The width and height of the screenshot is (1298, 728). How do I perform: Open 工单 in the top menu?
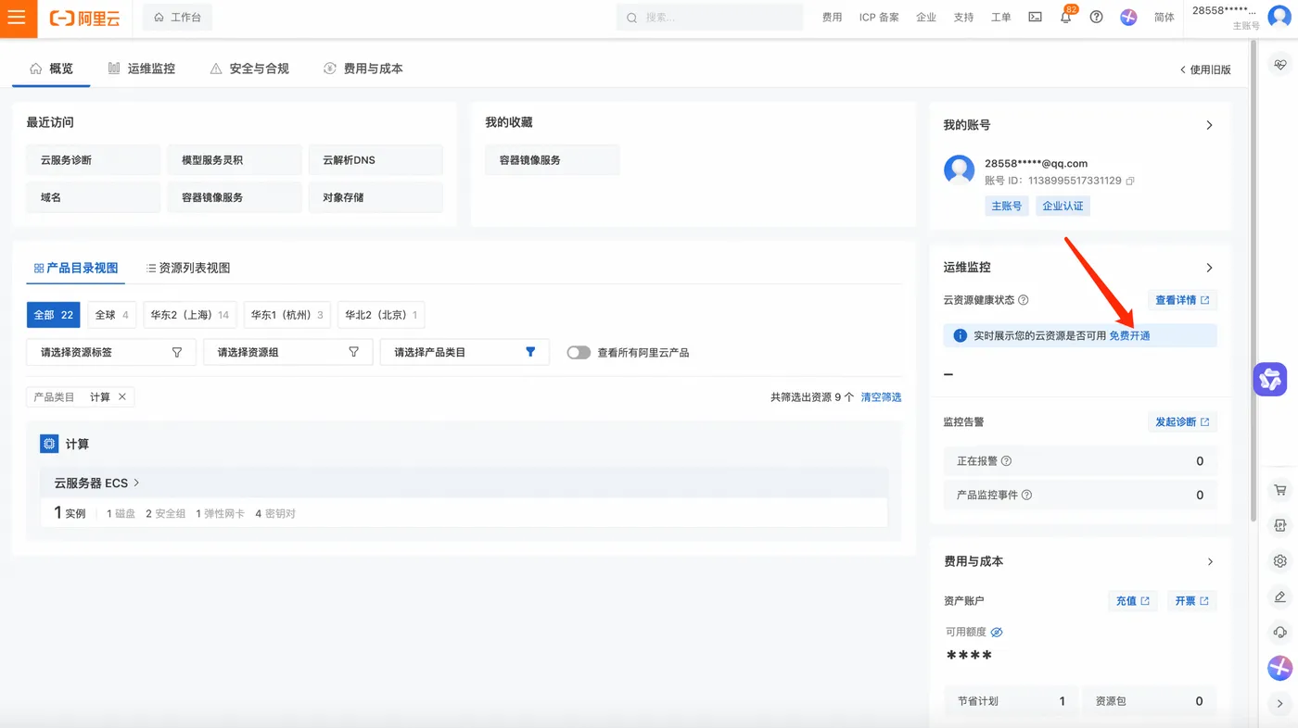[x=1001, y=18]
